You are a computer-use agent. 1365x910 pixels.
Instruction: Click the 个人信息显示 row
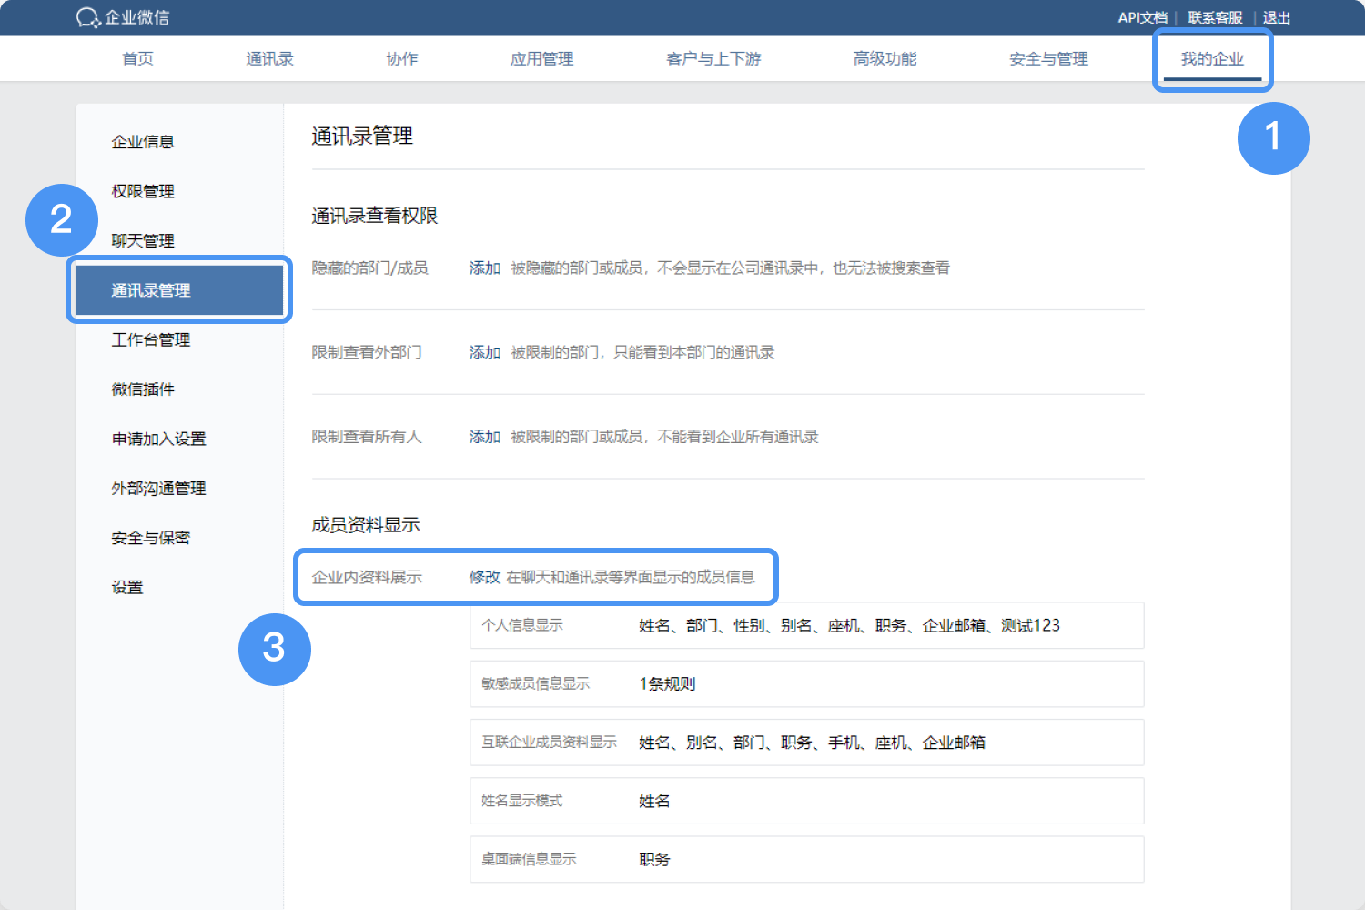pos(806,625)
